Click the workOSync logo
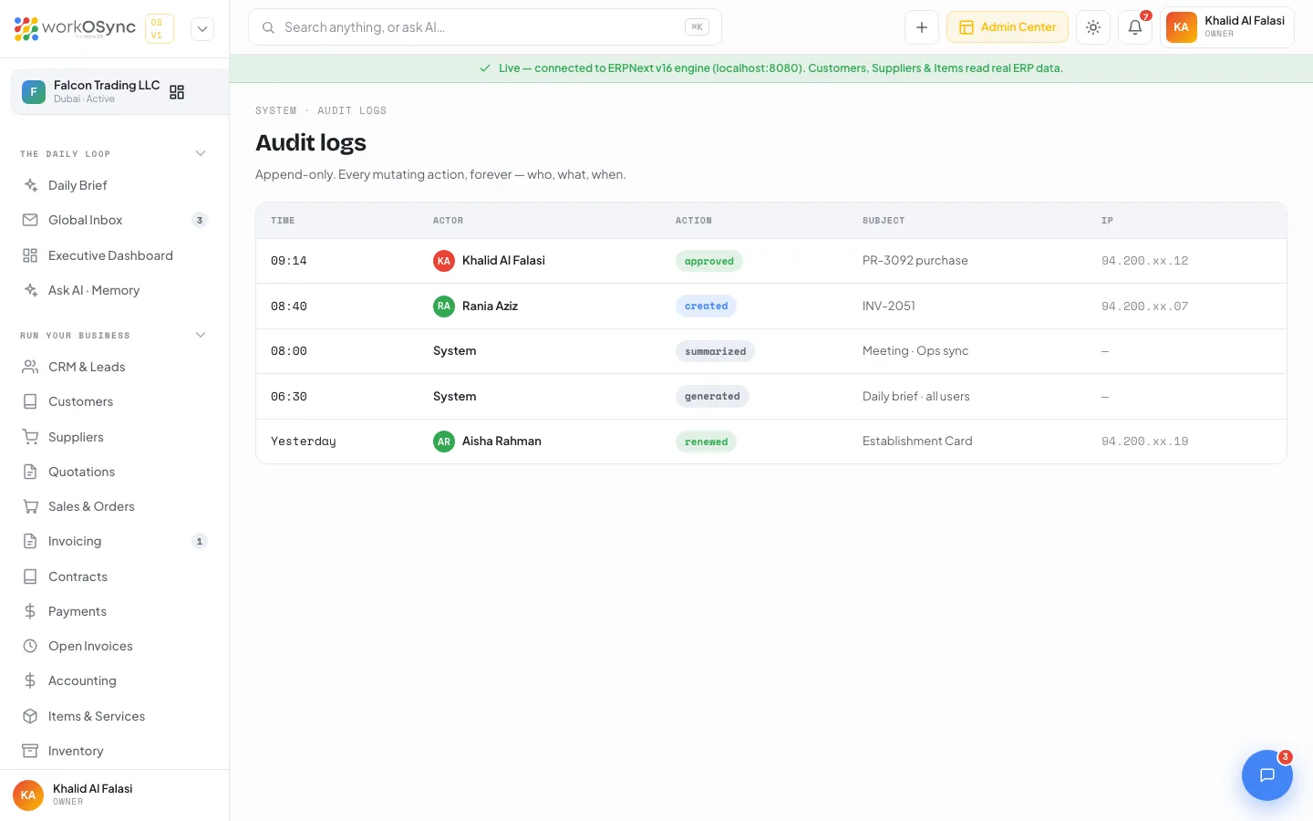The image size is (1313, 821). coord(75,28)
